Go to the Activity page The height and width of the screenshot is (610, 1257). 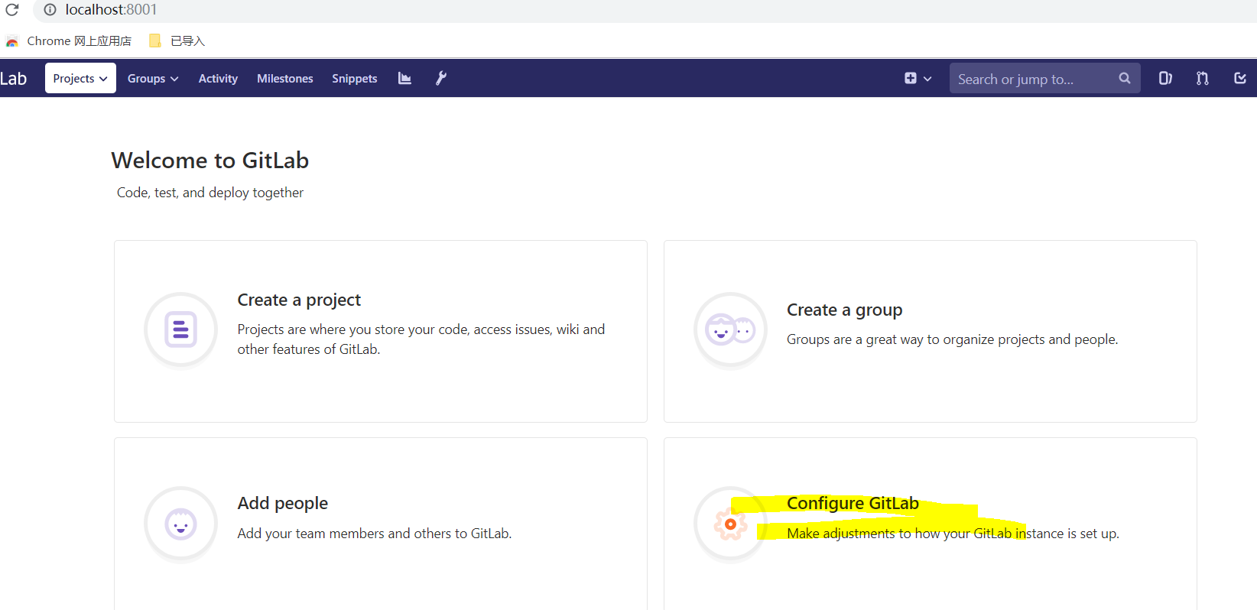tap(218, 78)
